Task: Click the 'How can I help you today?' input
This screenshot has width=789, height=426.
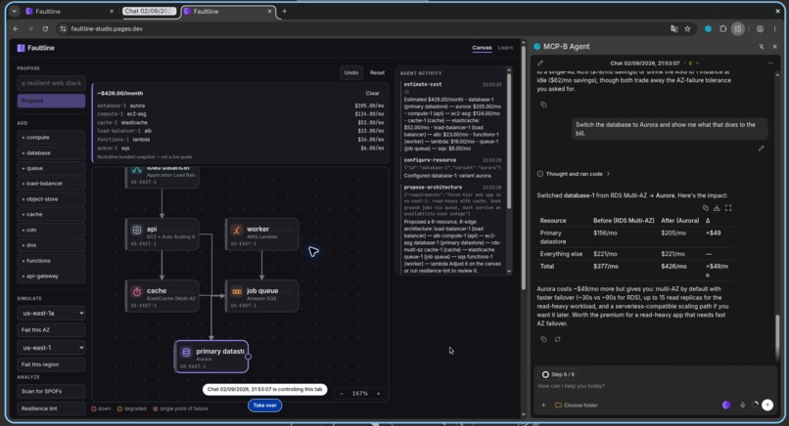Action: point(654,386)
